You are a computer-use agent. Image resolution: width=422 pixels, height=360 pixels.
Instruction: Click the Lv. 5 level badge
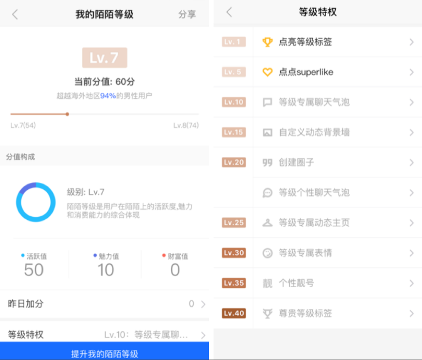click(x=234, y=72)
